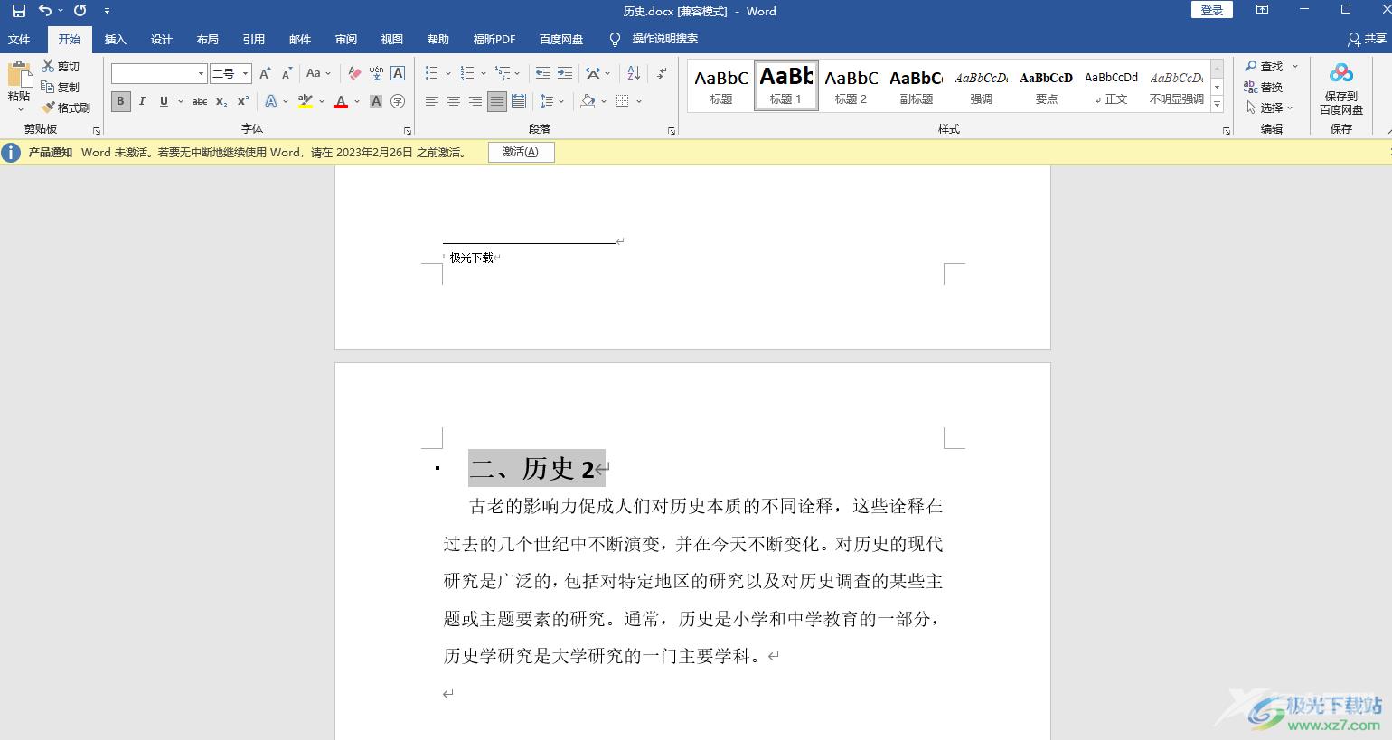Apply character border with boxed A icon
Viewport: 1392px width, 740px height.
398,73
